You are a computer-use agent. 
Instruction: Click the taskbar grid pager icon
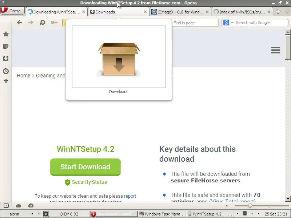244,214
